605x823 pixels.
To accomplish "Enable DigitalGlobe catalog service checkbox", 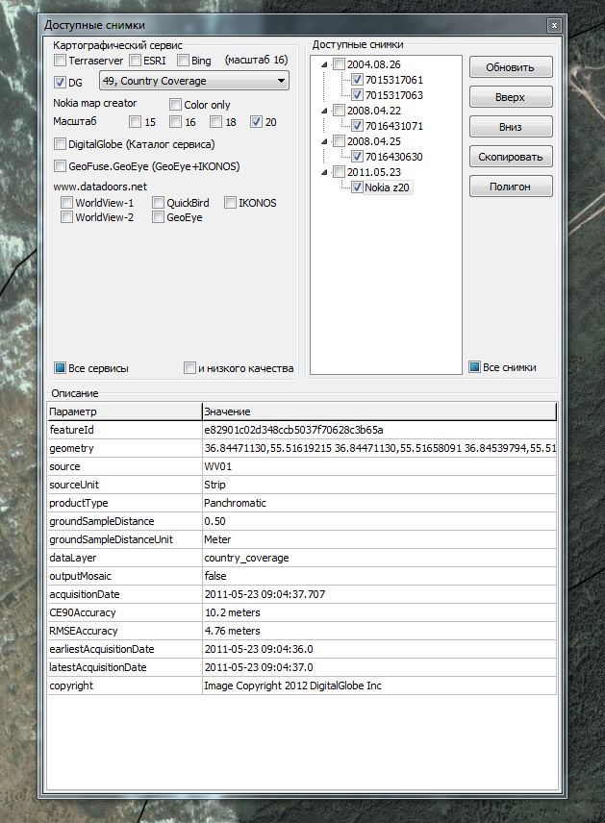I will pos(61,144).
